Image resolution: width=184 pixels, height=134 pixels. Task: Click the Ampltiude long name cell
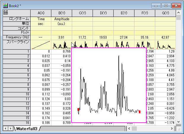(62, 19)
